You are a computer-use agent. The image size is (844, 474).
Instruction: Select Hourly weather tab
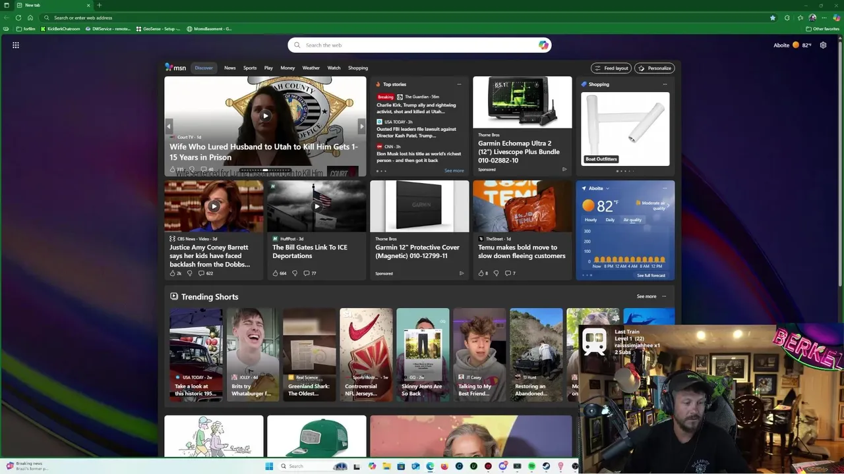pos(591,220)
